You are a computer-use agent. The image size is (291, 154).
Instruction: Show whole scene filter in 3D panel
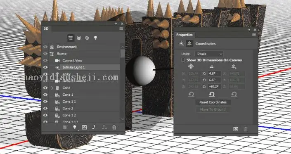coord(71,38)
